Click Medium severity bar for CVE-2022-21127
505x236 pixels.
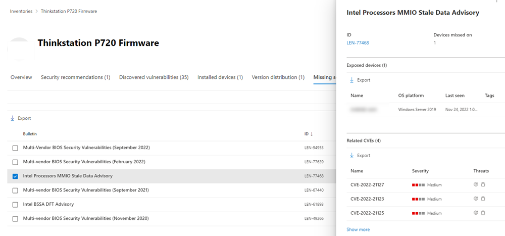[x=418, y=185]
